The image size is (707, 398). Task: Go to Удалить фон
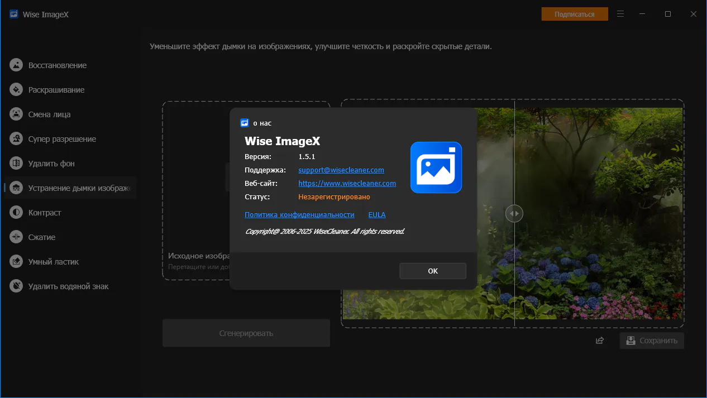pyautogui.click(x=51, y=164)
